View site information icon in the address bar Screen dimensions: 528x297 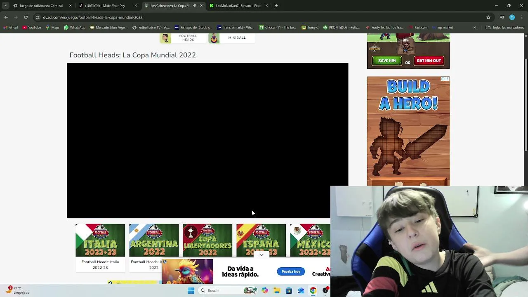(x=38, y=17)
